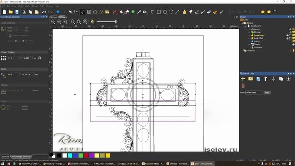Click the layer Name input field

point(254,92)
